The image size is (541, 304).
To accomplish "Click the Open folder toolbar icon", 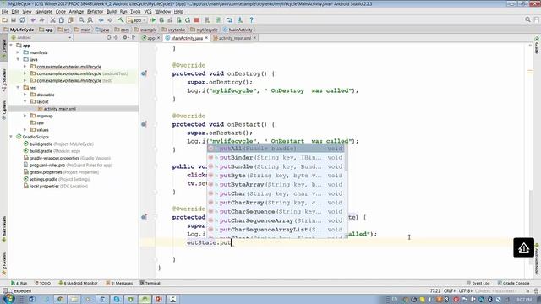I will pyautogui.click(x=5, y=20).
